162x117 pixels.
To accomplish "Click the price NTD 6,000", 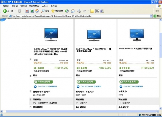I will pyautogui.click(x=105, y=68).
